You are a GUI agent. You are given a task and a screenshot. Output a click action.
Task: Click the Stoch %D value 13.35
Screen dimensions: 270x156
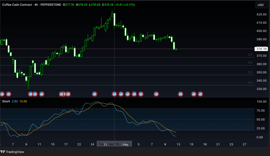(23, 101)
